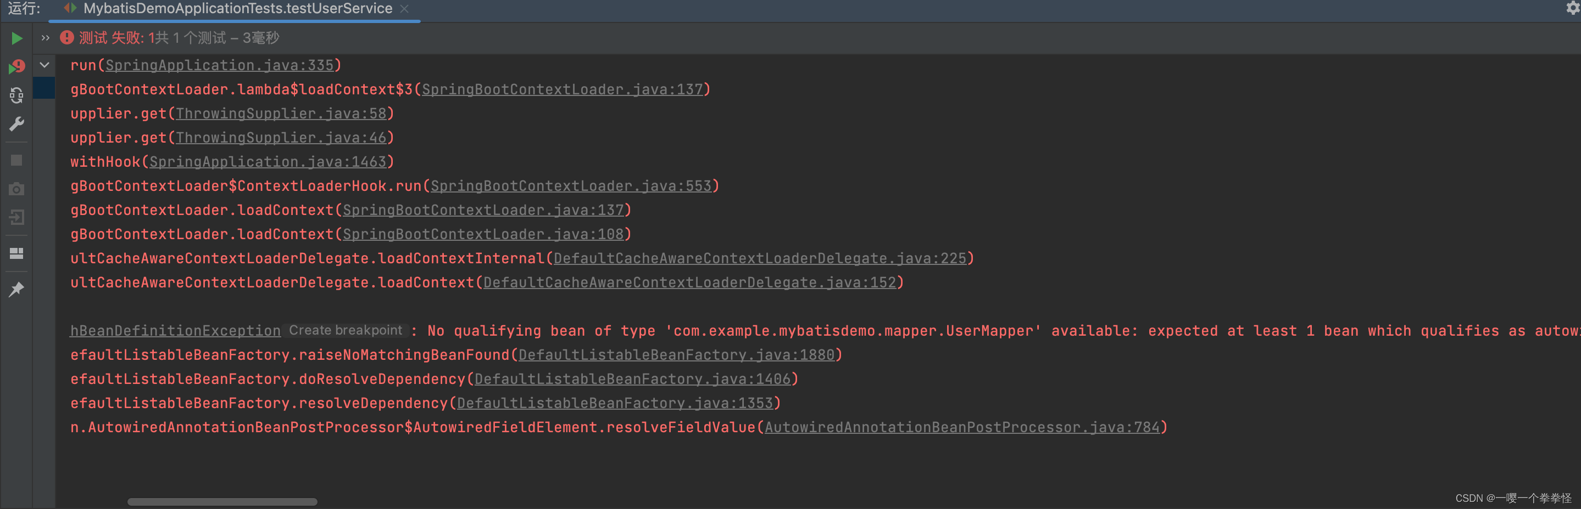Screen dimensions: 1581x509
Task: Open DefaultListableBeanFactory.java:1880 link
Action: tap(676, 355)
